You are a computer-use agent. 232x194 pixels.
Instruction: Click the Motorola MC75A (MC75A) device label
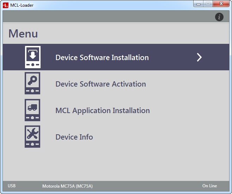click(67, 186)
